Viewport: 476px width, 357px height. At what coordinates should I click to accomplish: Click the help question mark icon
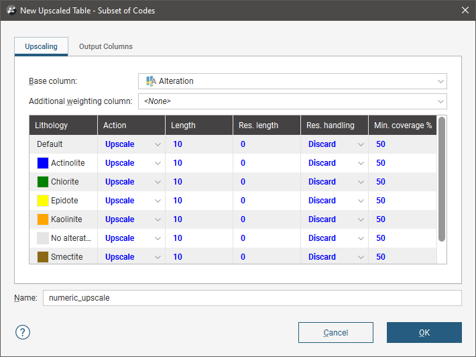[x=23, y=332]
